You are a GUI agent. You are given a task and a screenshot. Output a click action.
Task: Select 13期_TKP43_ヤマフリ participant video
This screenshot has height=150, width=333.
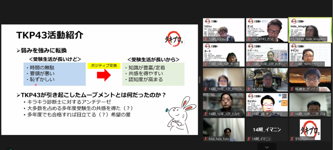[310, 55]
